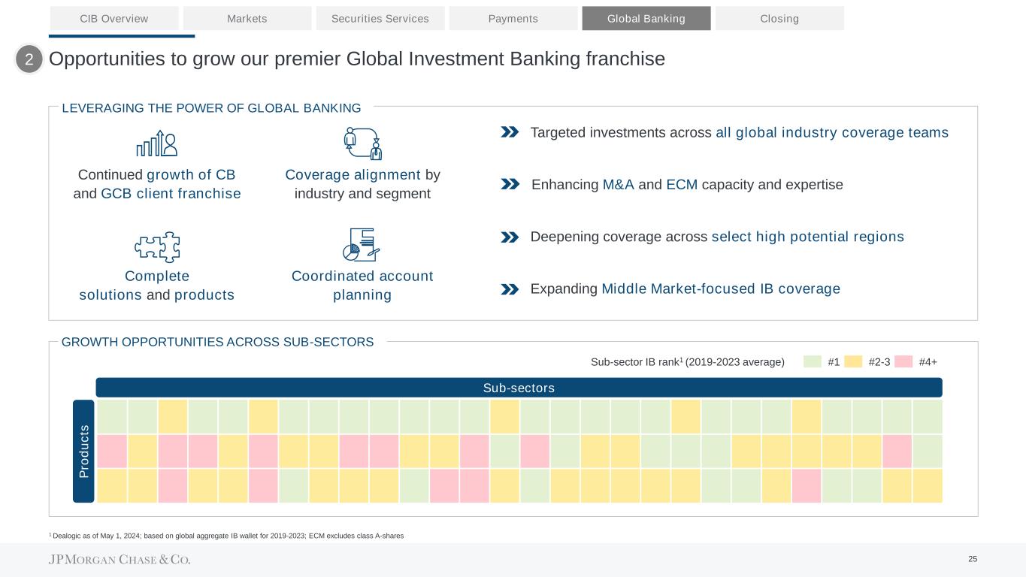Click the number 2 circle badge
Image resolution: width=1026 pixels, height=577 pixels.
click(x=29, y=59)
